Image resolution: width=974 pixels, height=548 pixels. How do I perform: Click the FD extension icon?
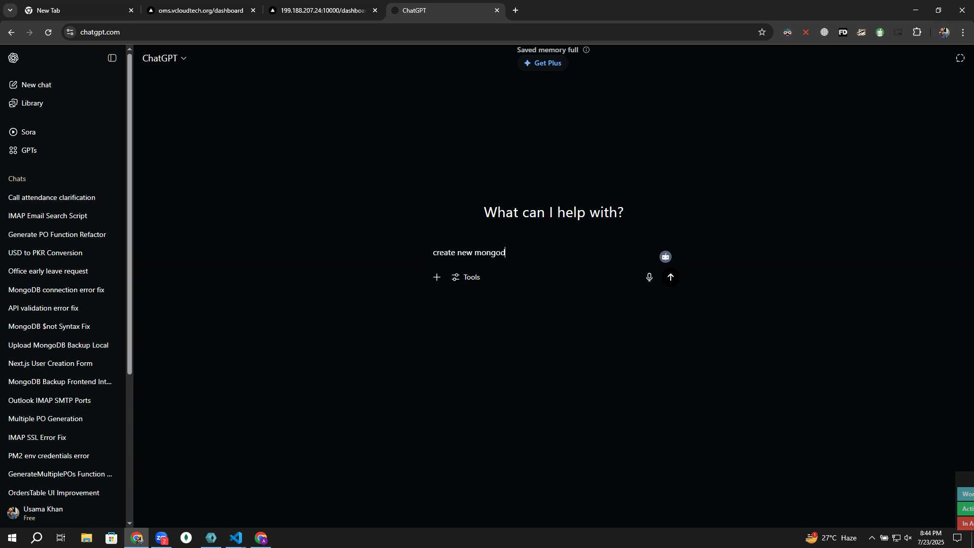(x=843, y=32)
